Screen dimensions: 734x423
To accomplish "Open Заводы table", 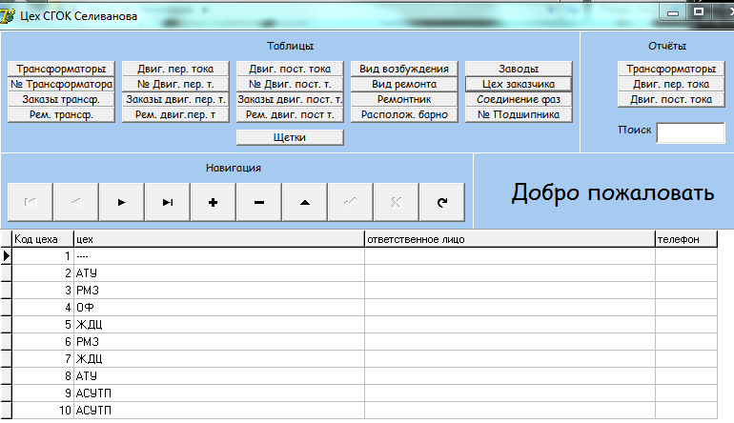I will [519, 69].
